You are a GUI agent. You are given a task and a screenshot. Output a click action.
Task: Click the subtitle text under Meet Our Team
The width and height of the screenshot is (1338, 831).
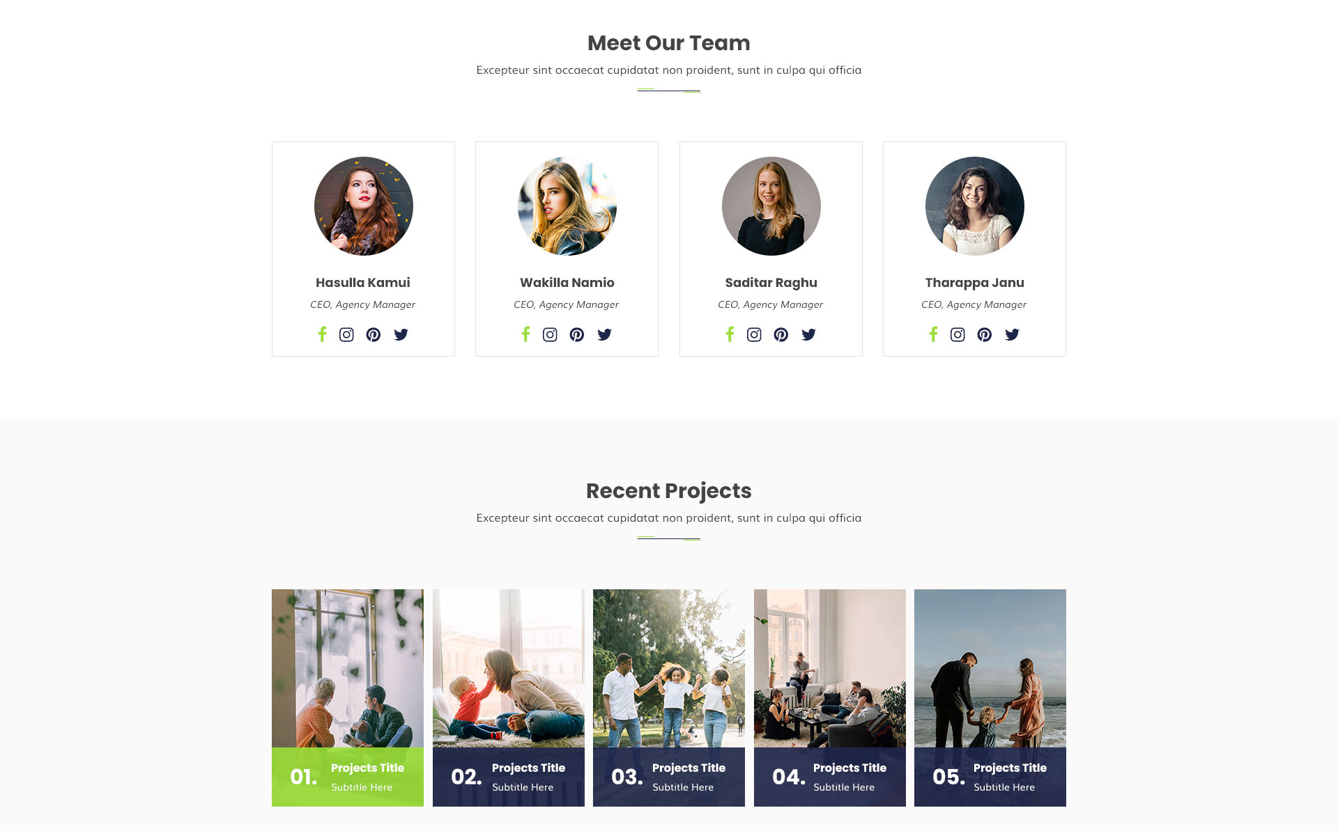tap(668, 69)
